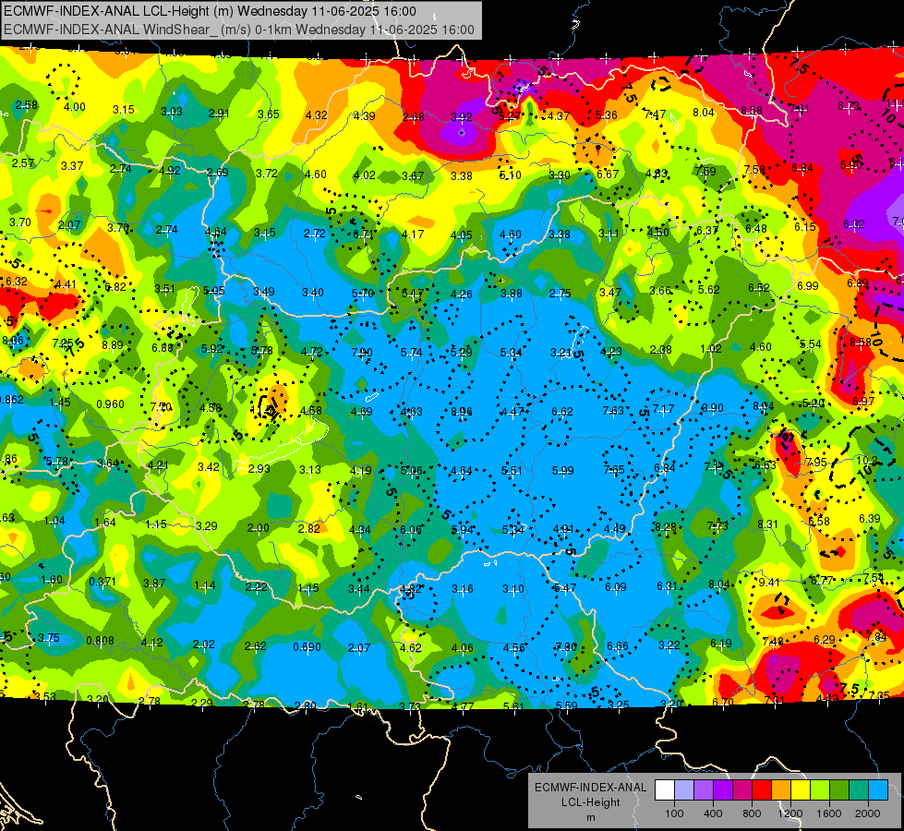Click the wind shear value '4.00'

(x=75, y=107)
